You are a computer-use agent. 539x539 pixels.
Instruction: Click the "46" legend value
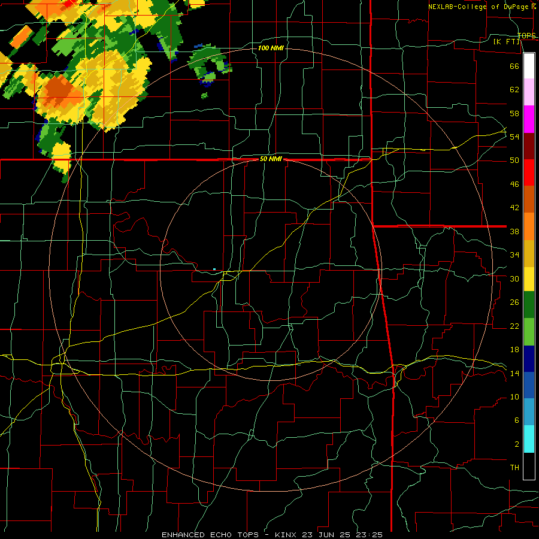pyautogui.click(x=514, y=184)
